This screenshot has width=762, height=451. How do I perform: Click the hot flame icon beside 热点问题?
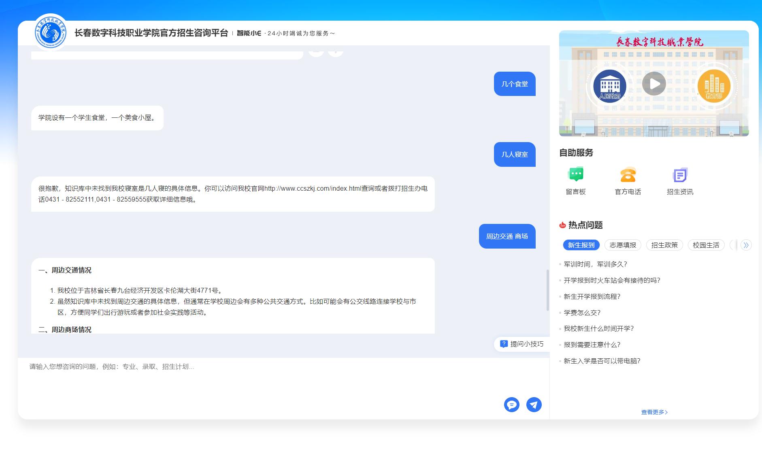[x=562, y=225]
